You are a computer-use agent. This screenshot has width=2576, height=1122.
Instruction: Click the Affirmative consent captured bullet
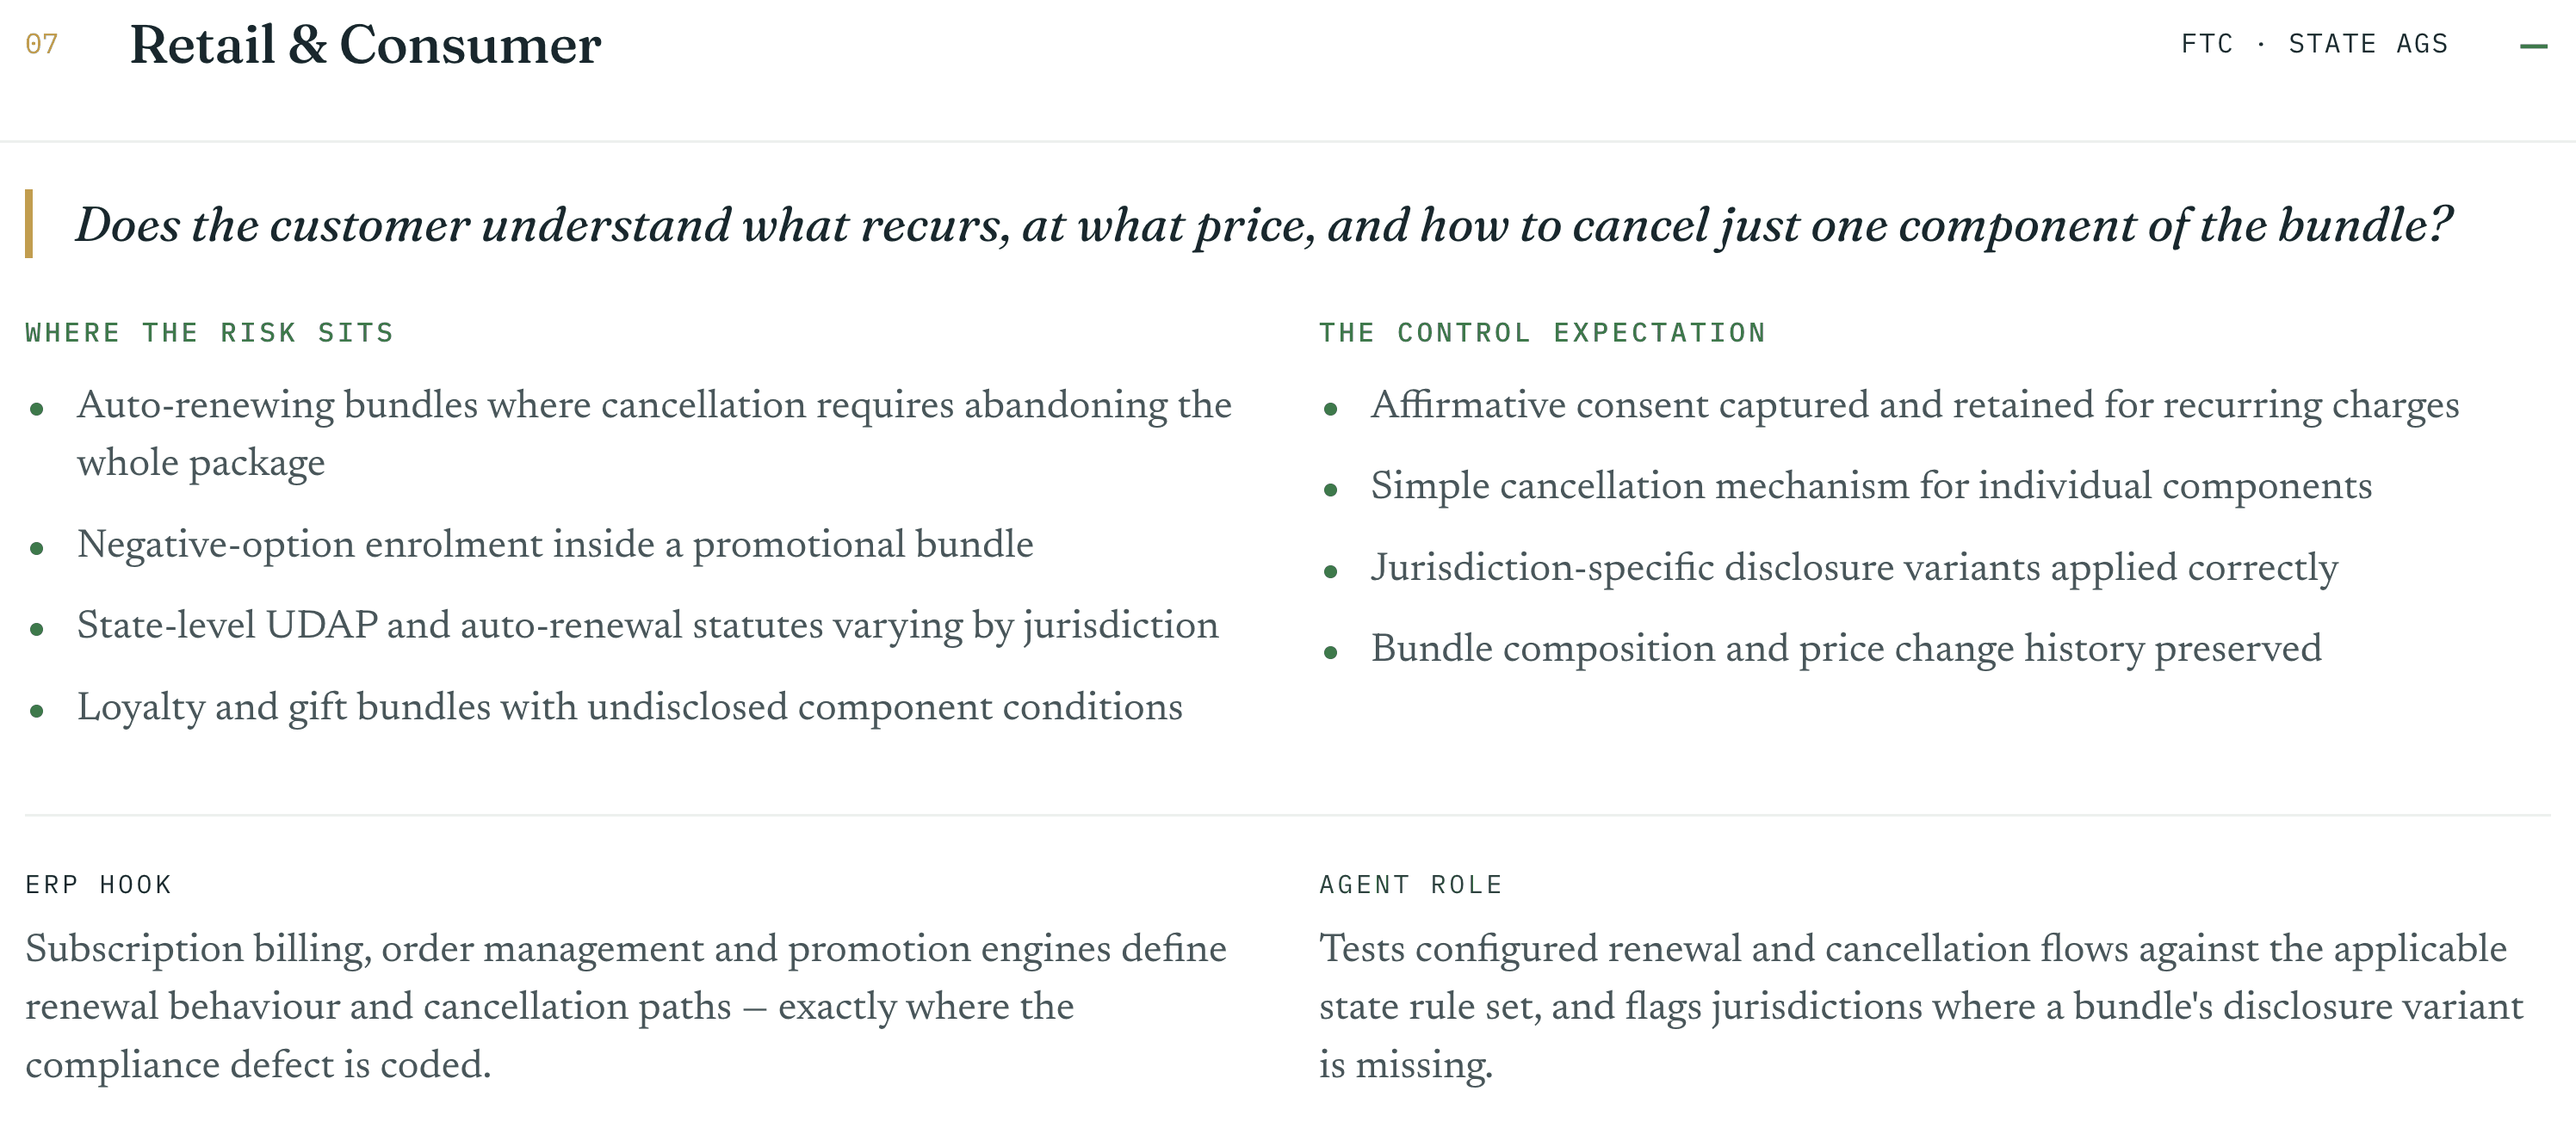coord(1915,405)
